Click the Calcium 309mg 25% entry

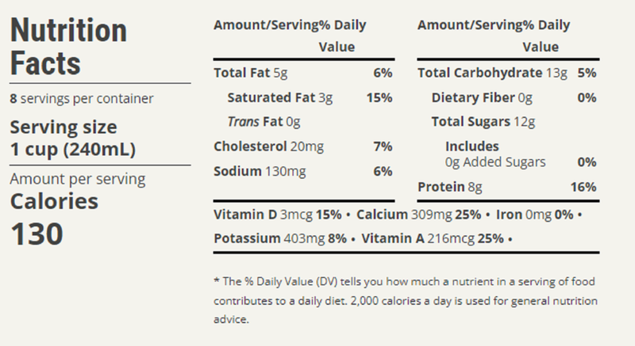[x=418, y=215]
